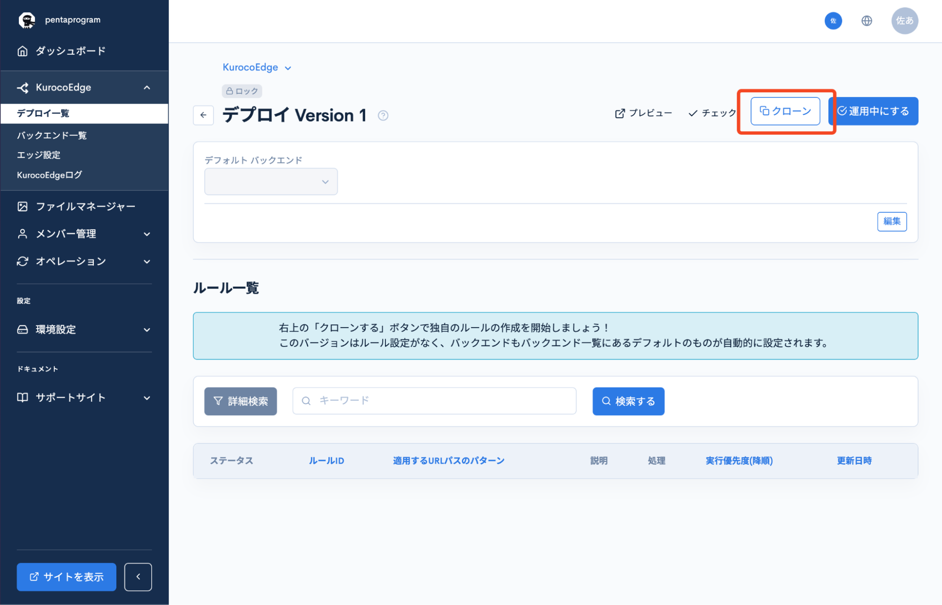Select デプロイ一覧 in the sidebar
The image size is (942, 605).
tap(84, 113)
